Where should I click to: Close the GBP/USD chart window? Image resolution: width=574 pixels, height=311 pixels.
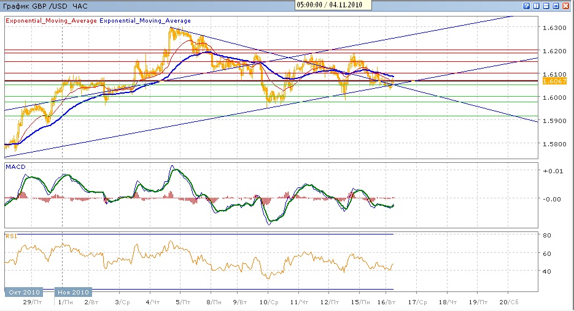pos(566,6)
